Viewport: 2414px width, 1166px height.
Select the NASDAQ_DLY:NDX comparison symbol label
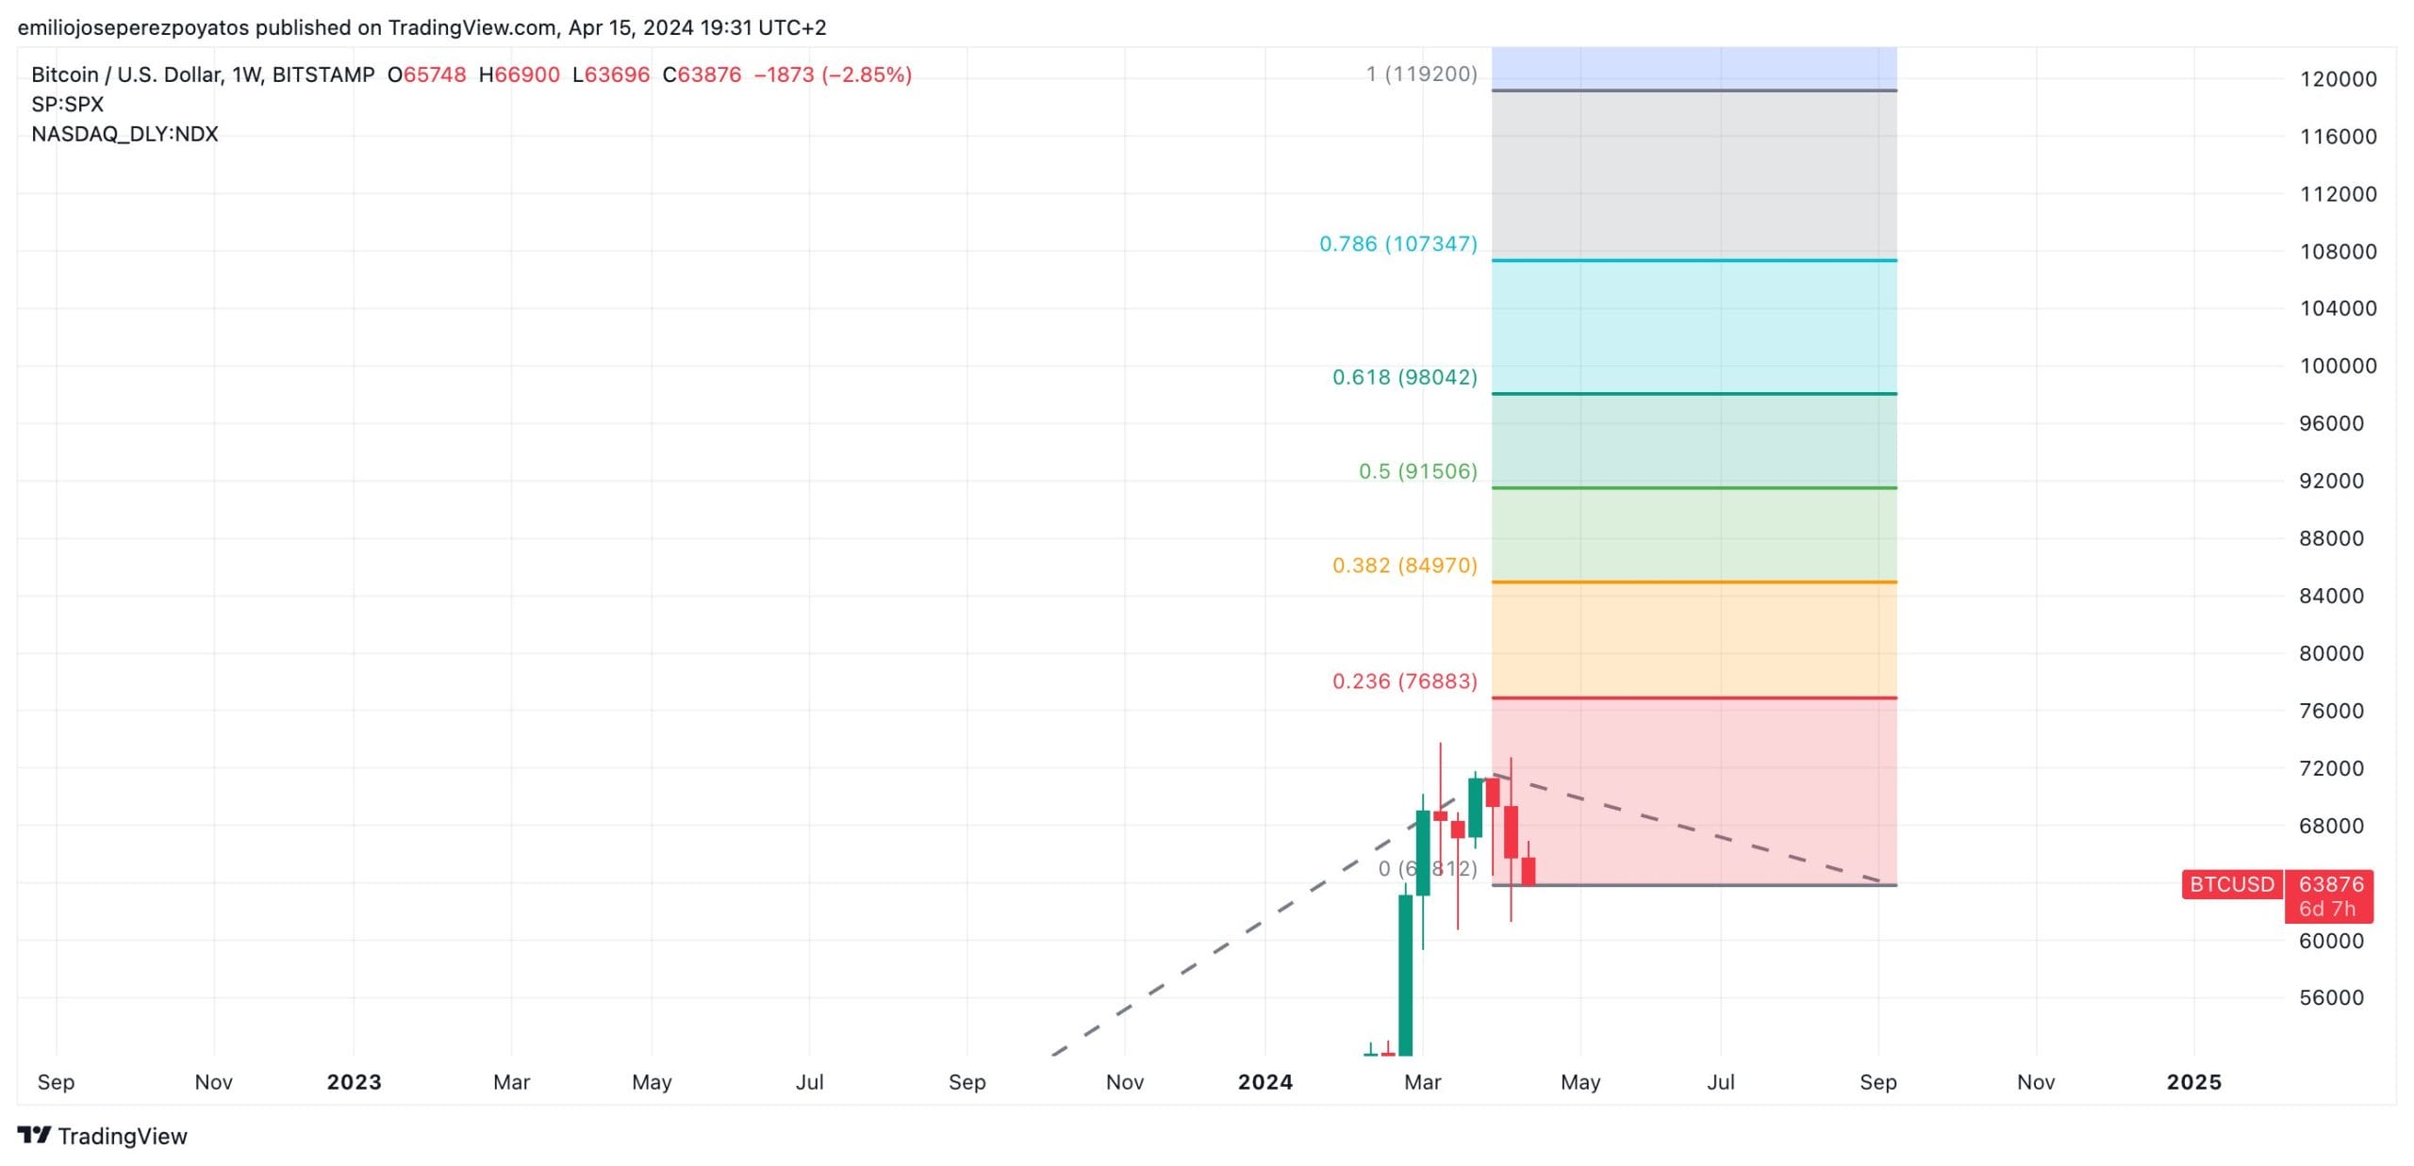coord(124,134)
